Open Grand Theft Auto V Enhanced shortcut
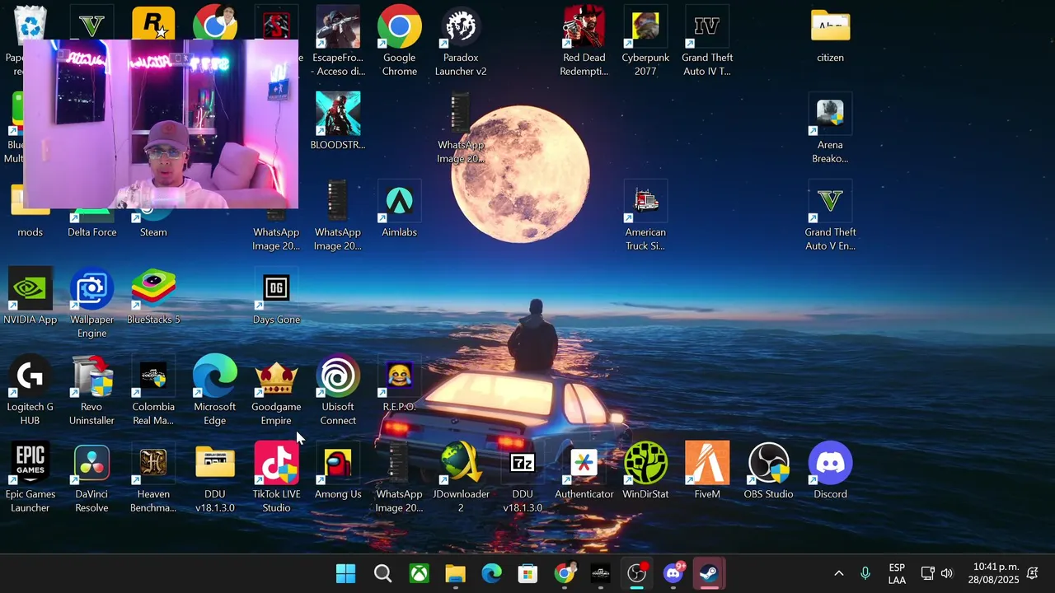The width and height of the screenshot is (1055, 593). pos(830,217)
